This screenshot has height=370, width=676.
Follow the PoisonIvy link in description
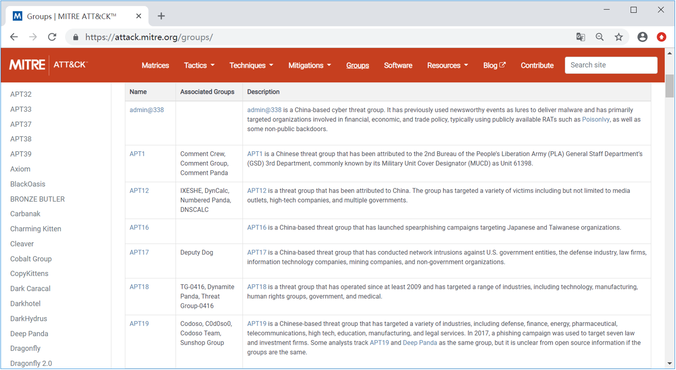[596, 119]
